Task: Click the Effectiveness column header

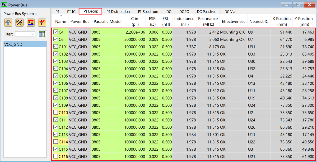Action: coord(233,21)
